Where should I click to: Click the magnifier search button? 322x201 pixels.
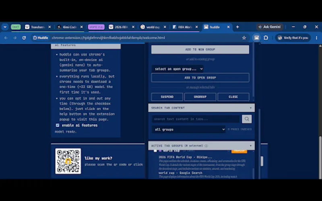(247, 119)
